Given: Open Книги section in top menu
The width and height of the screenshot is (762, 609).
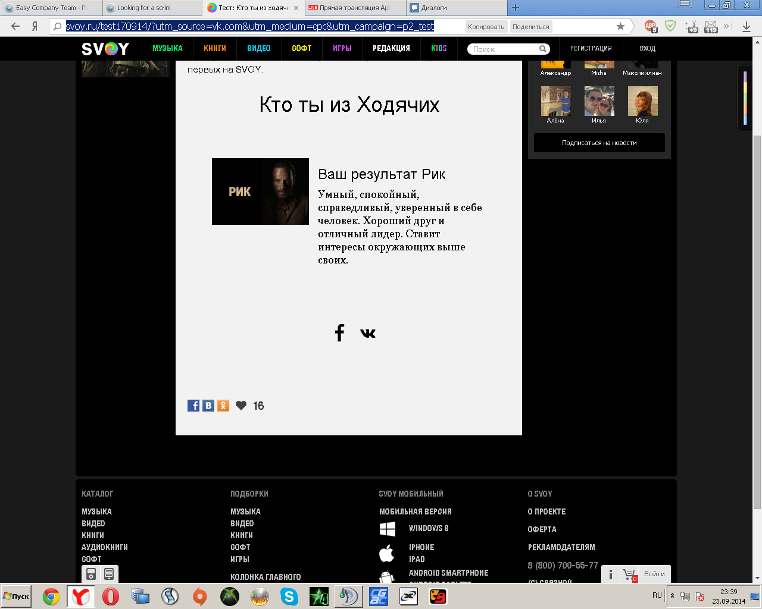Looking at the screenshot, I should [x=215, y=49].
